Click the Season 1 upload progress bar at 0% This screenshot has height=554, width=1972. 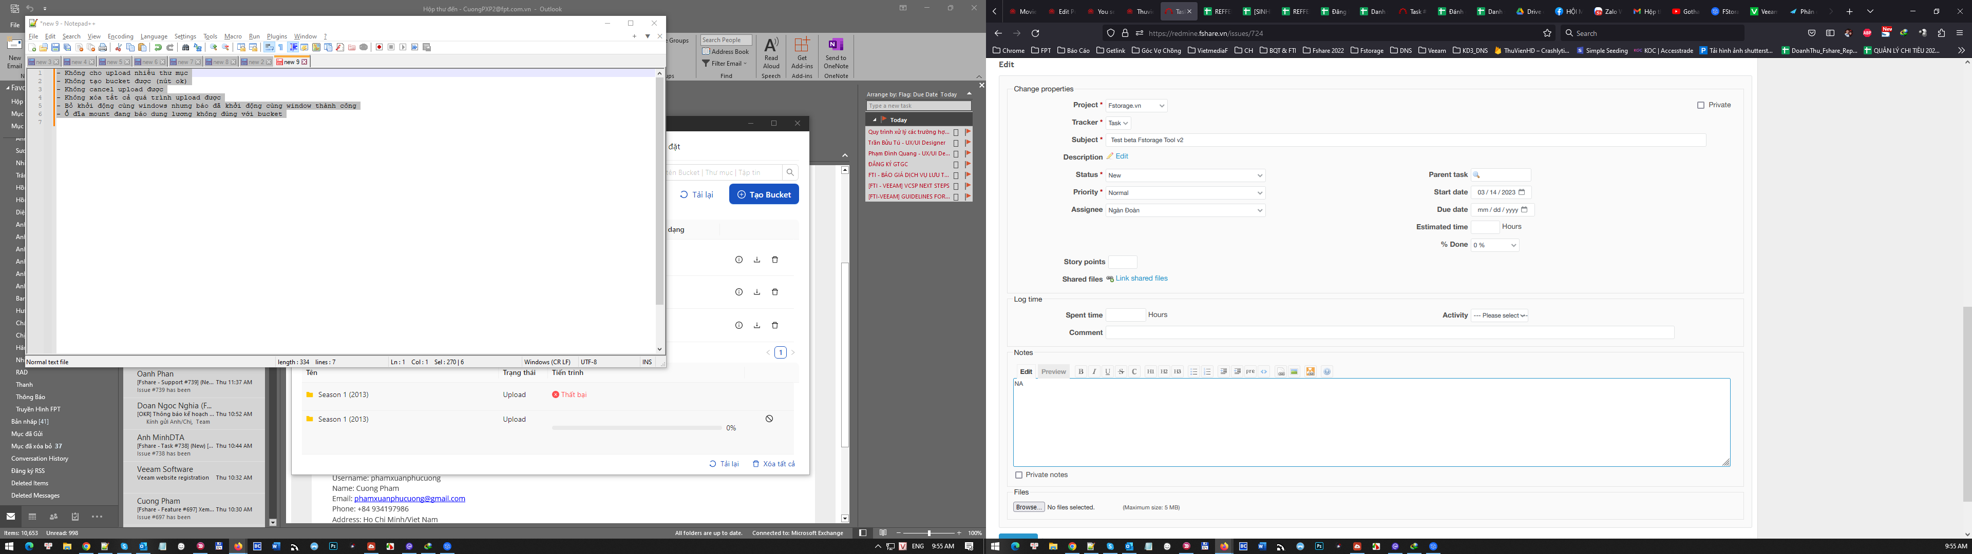click(636, 428)
